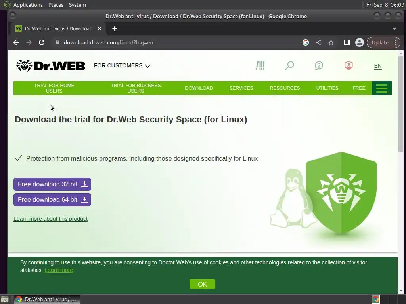Reload the Dr.Web download page
This screenshot has width=406, height=304.
tap(41, 42)
